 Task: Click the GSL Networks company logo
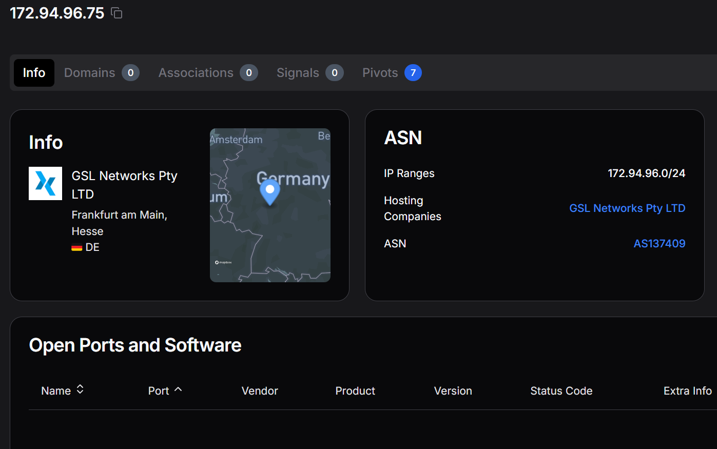pos(45,183)
